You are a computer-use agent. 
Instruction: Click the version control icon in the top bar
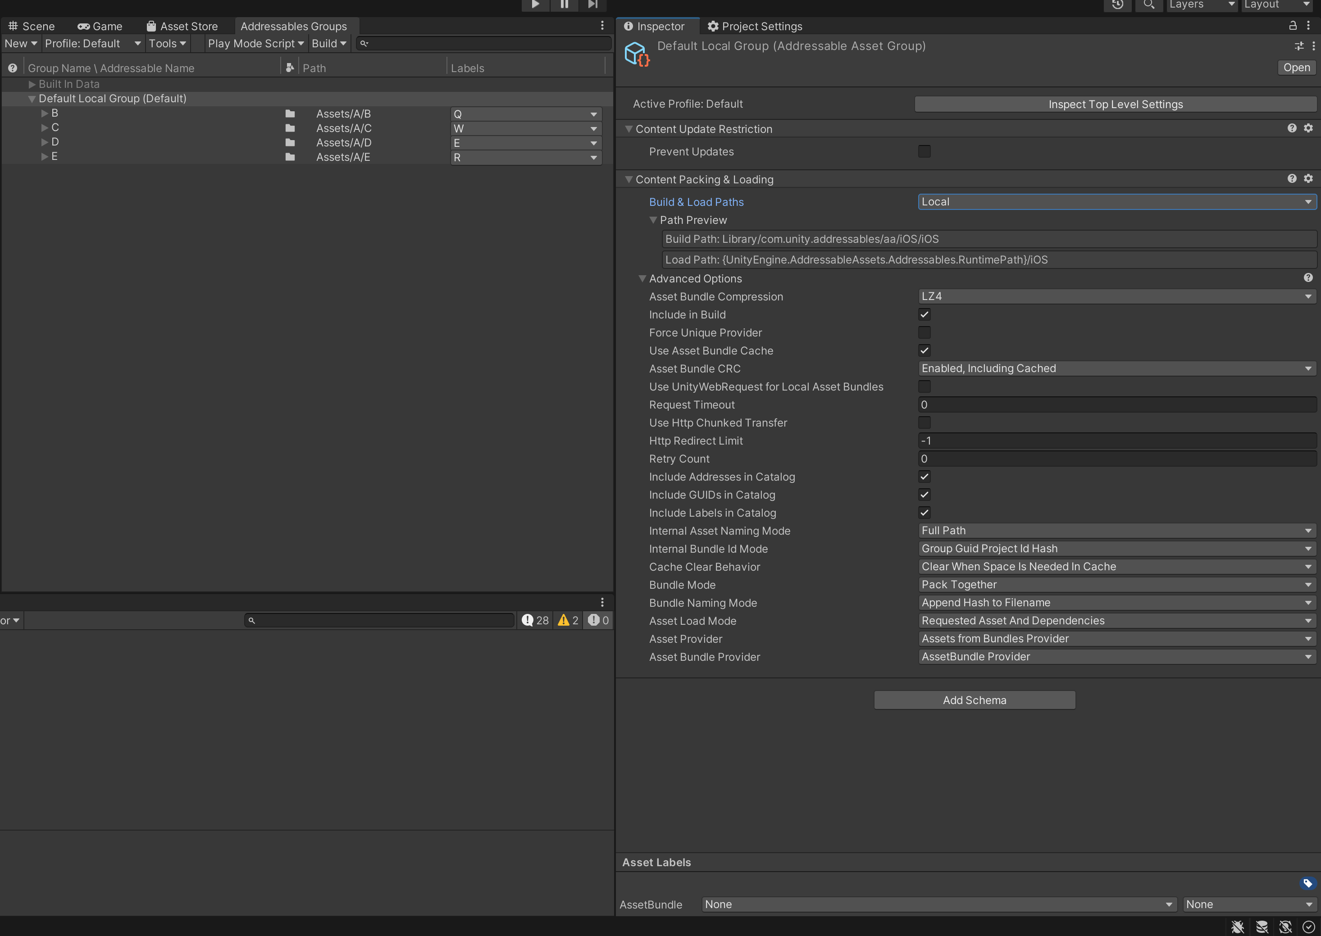pyautogui.click(x=1117, y=5)
